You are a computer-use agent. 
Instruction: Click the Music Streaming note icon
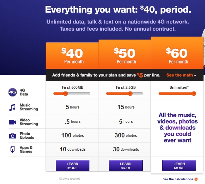pyautogui.click(x=12, y=107)
